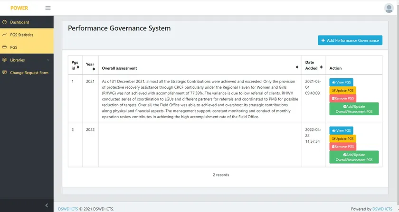Open PGS Statistics in the sidebar
This screenshot has height=212, width=399.
[x=27, y=35]
